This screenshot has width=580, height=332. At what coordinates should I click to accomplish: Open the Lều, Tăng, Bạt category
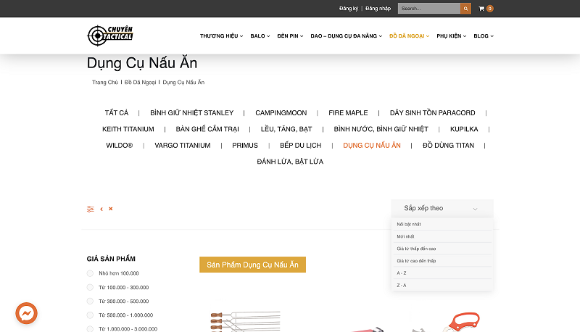pyautogui.click(x=286, y=129)
